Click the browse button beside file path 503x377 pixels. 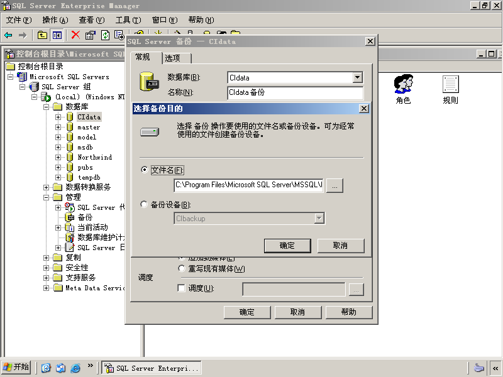point(334,185)
